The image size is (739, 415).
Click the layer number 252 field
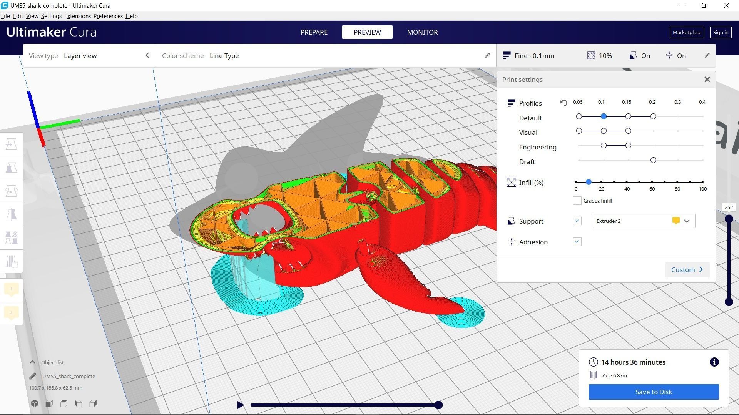(729, 207)
